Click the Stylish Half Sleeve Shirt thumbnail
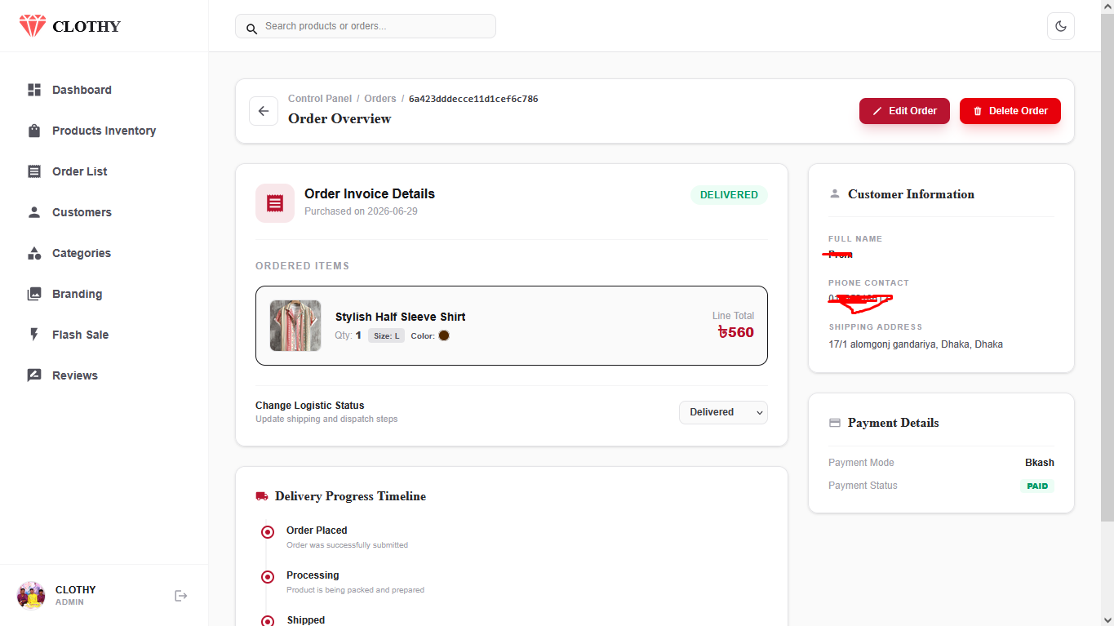Viewport: 1114px width, 626px height. (x=295, y=326)
